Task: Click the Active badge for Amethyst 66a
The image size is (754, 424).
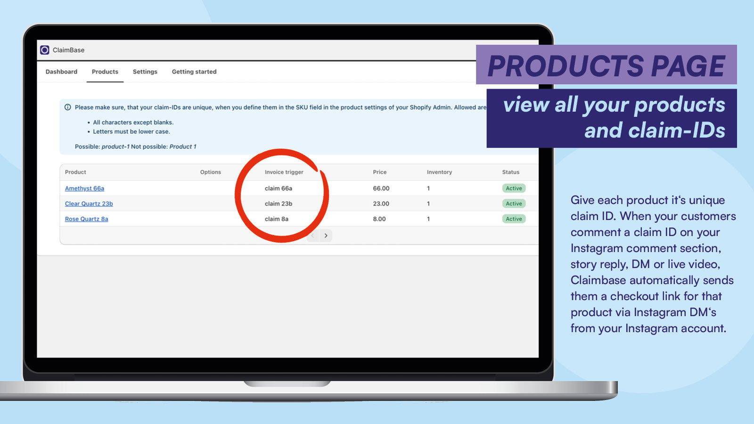Action: (x=514, y=188)
